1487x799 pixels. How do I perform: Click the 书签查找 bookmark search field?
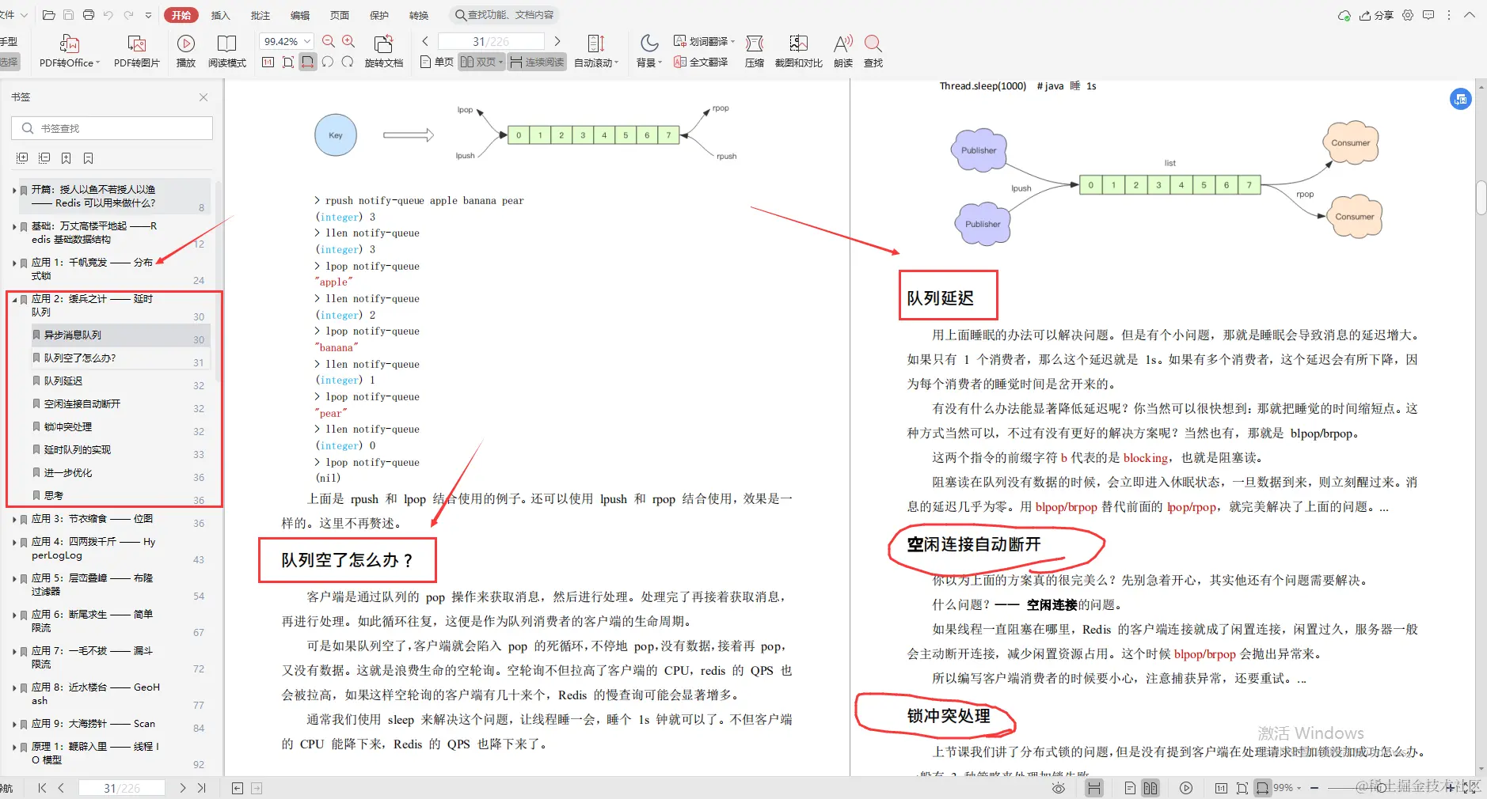click(111, 127)
